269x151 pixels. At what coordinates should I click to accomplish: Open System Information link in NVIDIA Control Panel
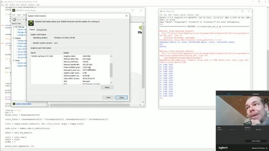(x=24, y=104)
